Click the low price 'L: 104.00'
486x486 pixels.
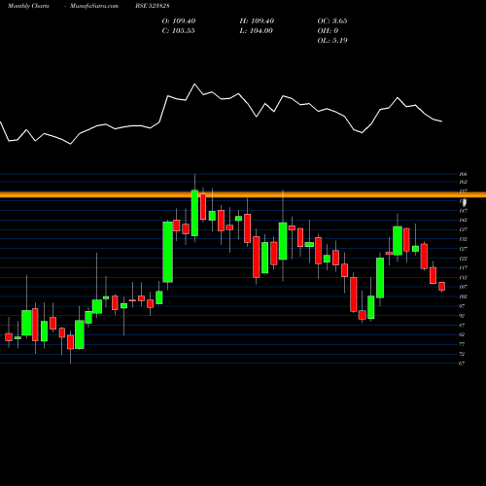point(256,31)
